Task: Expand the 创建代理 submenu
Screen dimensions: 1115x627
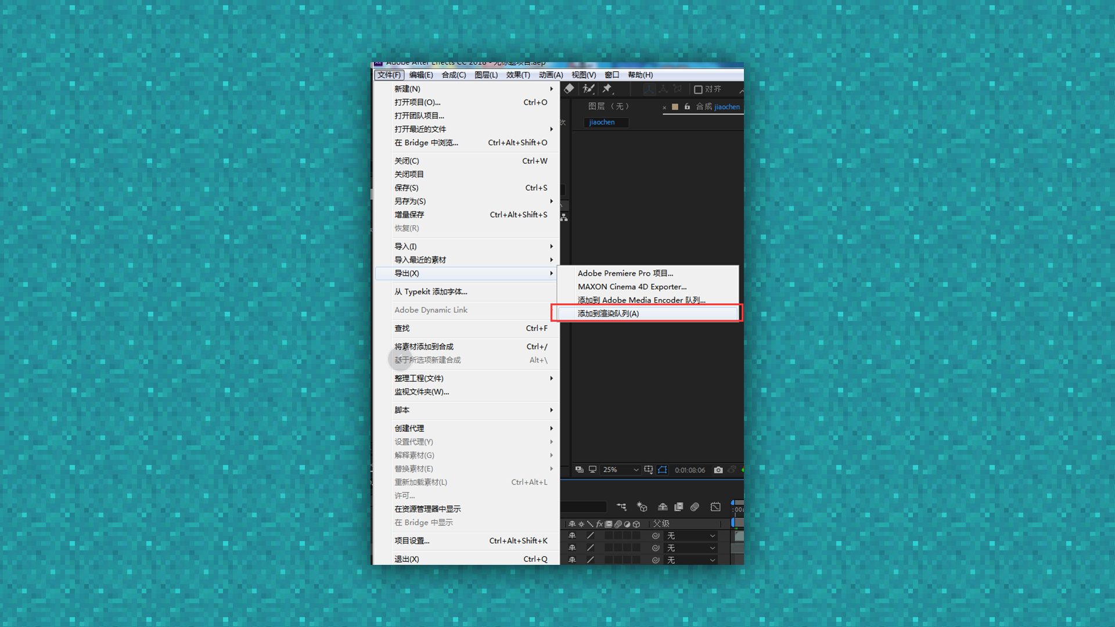Action: (x=467, y=428)
